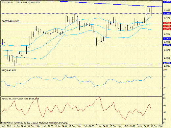Click the 1.3000 price scale label

click(x=167, y=10)
